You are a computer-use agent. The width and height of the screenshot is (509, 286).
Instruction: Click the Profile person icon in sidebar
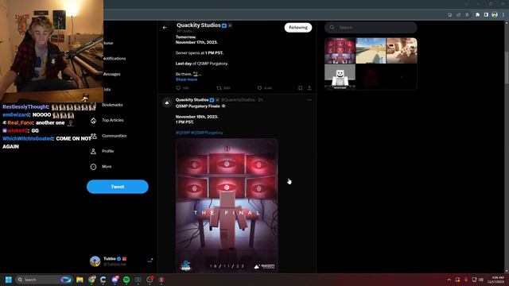94,152
